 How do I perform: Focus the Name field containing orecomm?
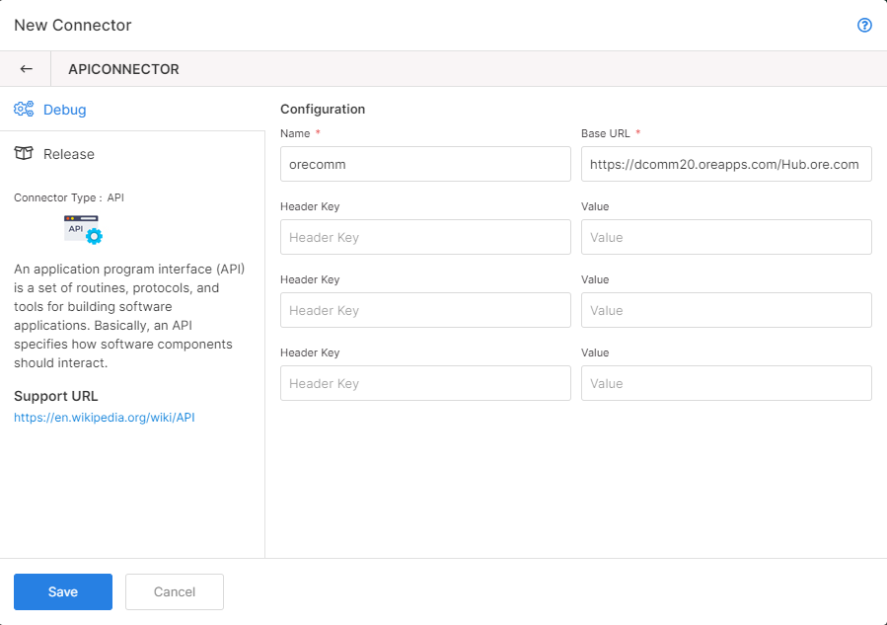pyautogui.click(x=425, y=164)
